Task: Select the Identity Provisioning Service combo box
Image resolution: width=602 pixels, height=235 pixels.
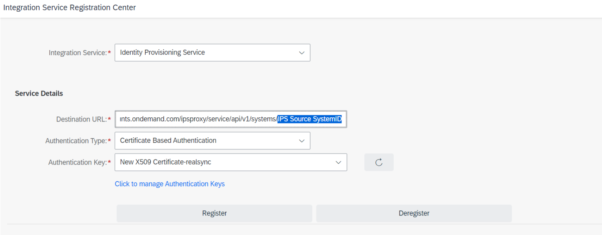Action: click(x=212, y=53)
